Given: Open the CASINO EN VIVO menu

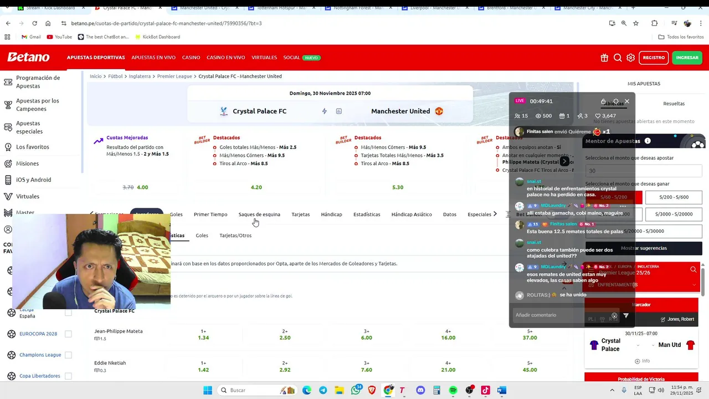Looking at the screenshot, I should (x=226, y=58).
